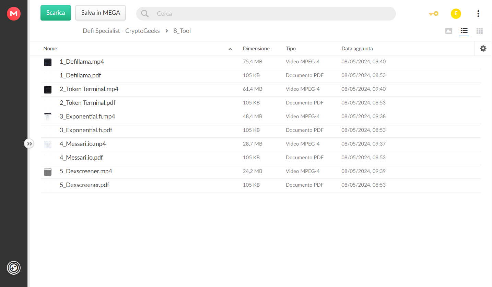The width and height of the screenshot is (492, 287).
Task: Select the 1_Defillama.mp4 video thumbnail
Action: [x=48, y=62]
